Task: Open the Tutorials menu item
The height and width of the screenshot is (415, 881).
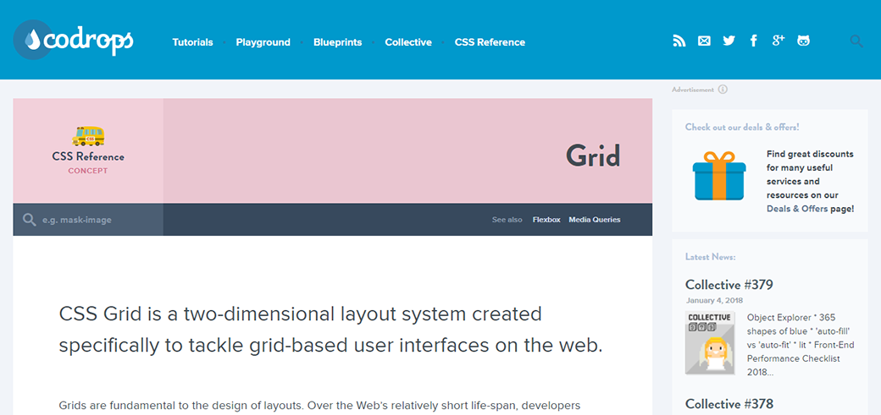Action: coord(192,42)
